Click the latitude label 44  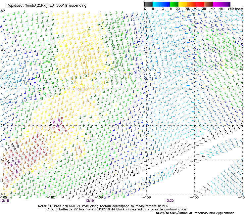pos(3,124)
